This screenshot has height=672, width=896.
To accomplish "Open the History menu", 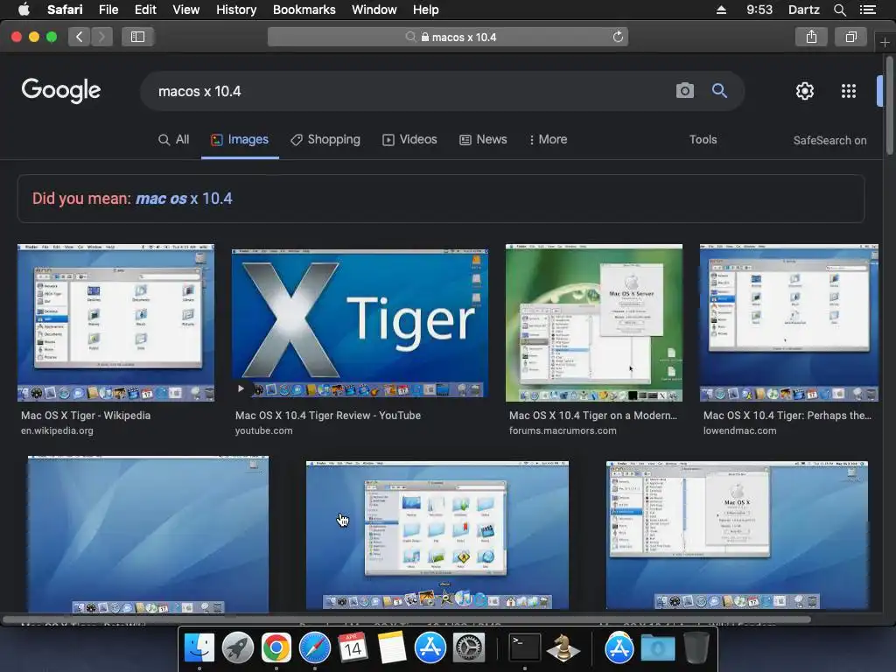I will point(236,10).
